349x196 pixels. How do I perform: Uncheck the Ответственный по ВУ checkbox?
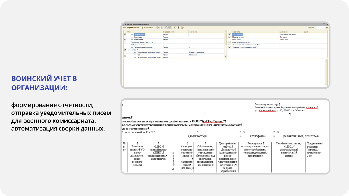click(x=230, y=42)
